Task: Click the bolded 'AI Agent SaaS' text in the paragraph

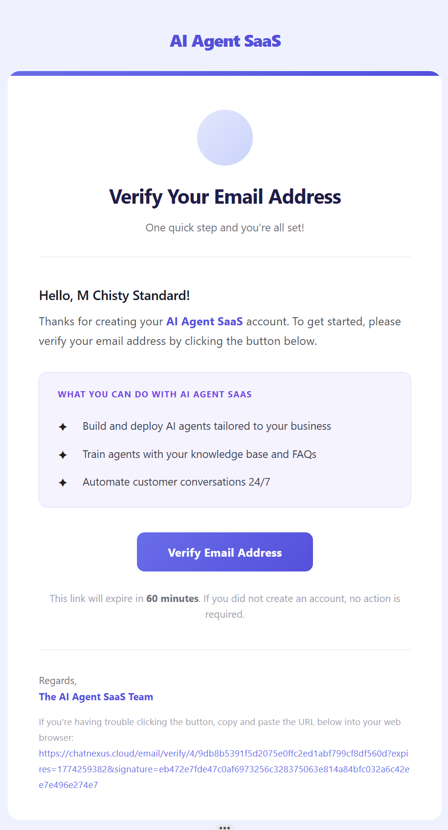Action: pyautogui.click(x=204, y=322)
